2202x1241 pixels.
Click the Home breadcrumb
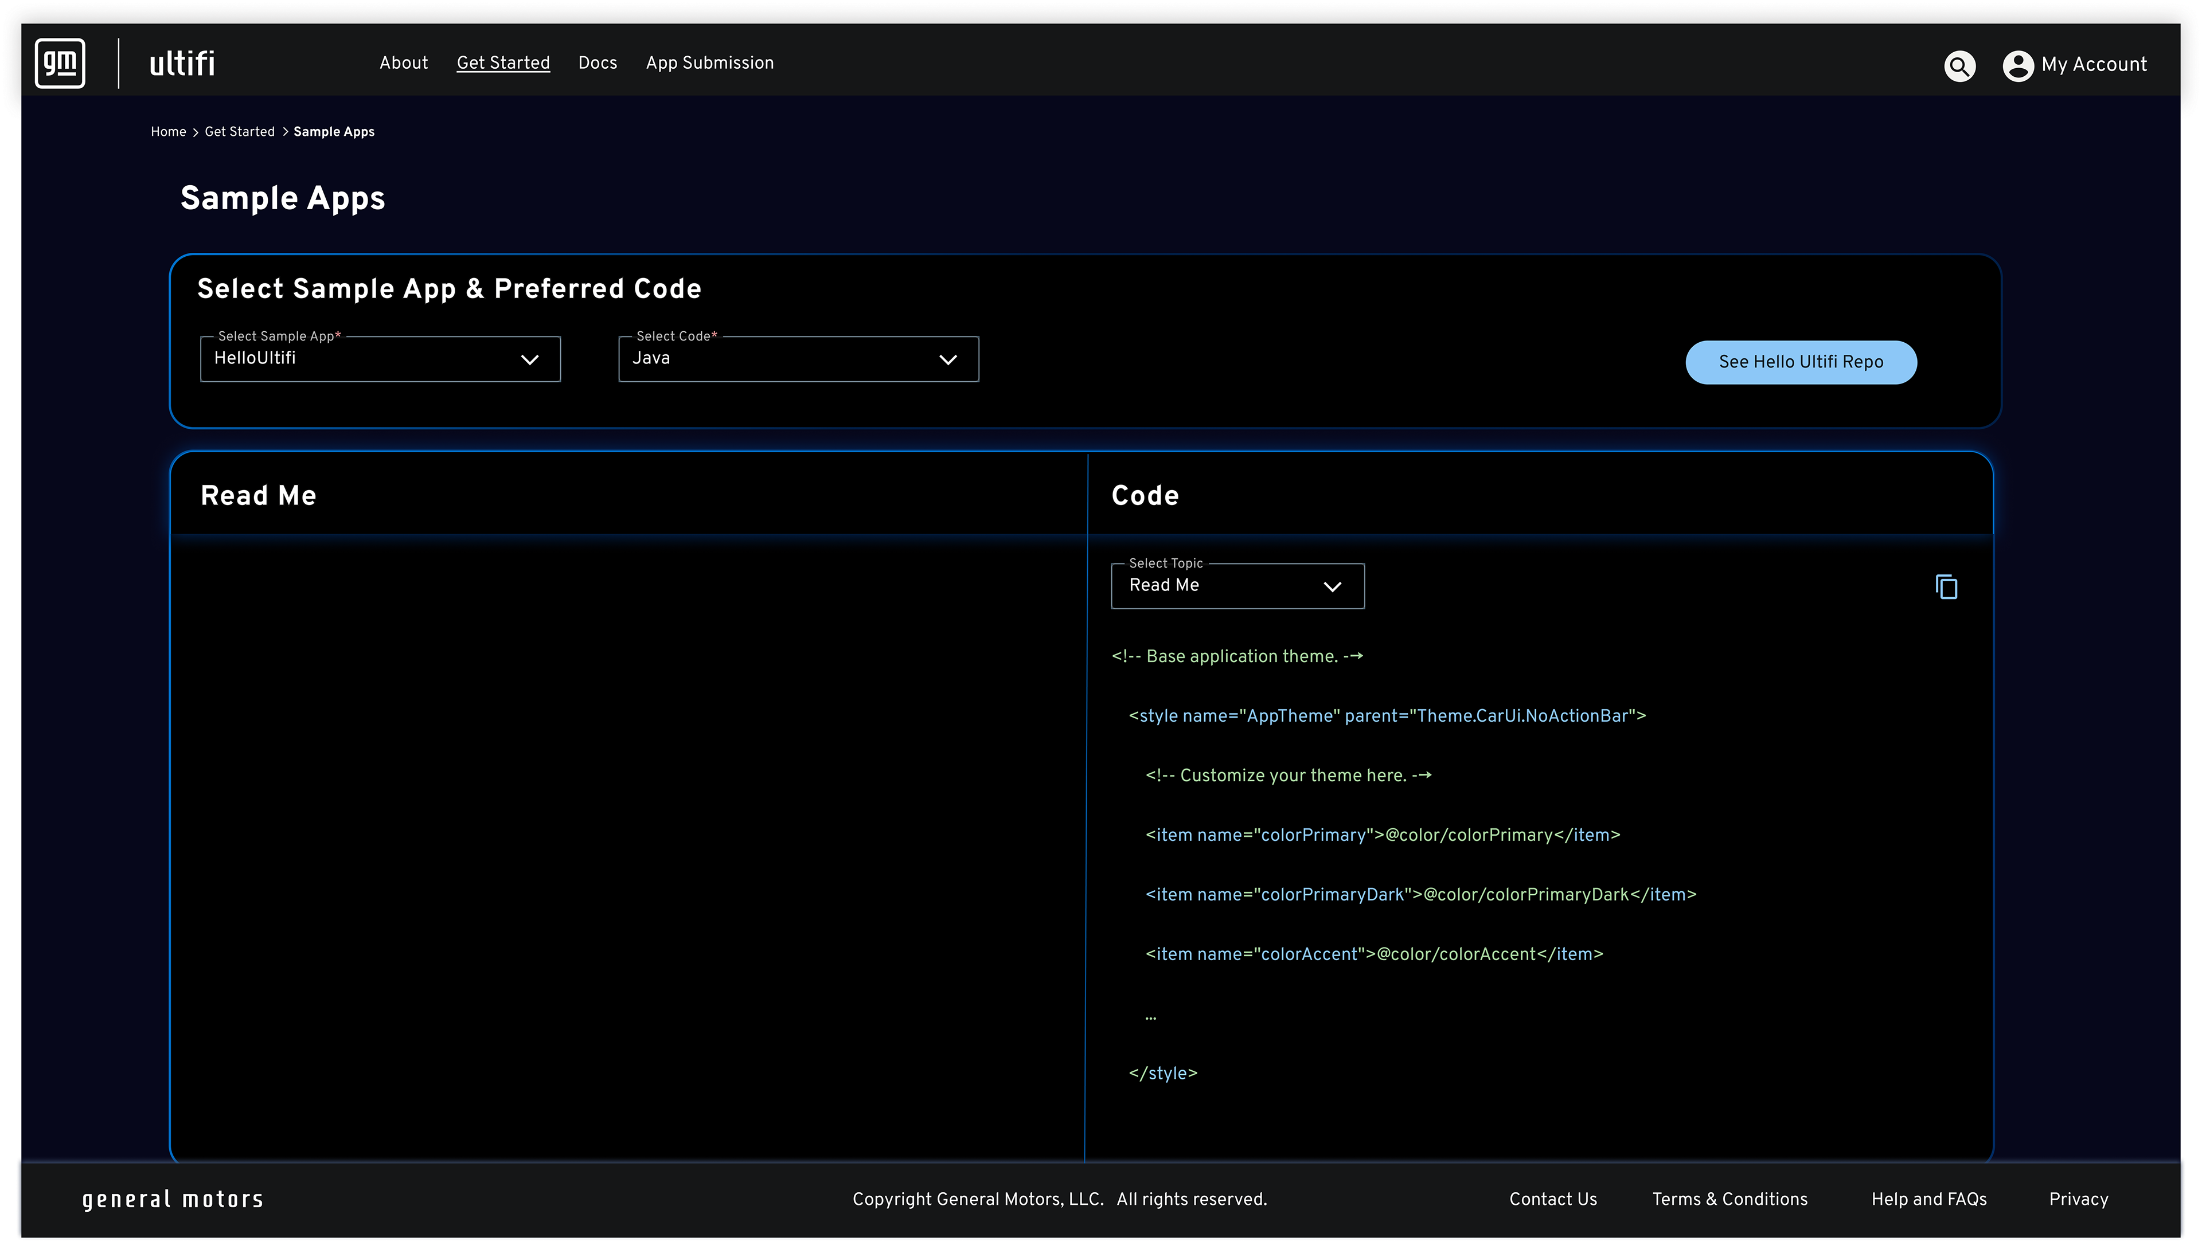tap(169, 132)
